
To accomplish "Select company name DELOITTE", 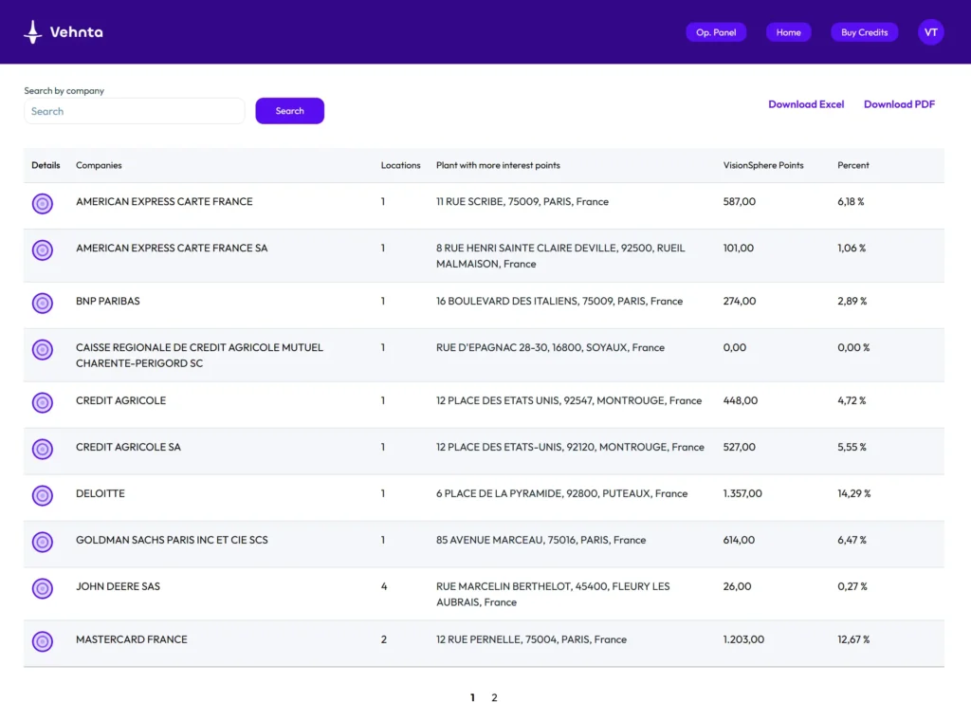I will (101, 493).
